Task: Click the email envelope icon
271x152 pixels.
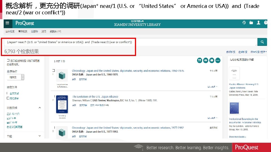Action: tap(206, 61)
